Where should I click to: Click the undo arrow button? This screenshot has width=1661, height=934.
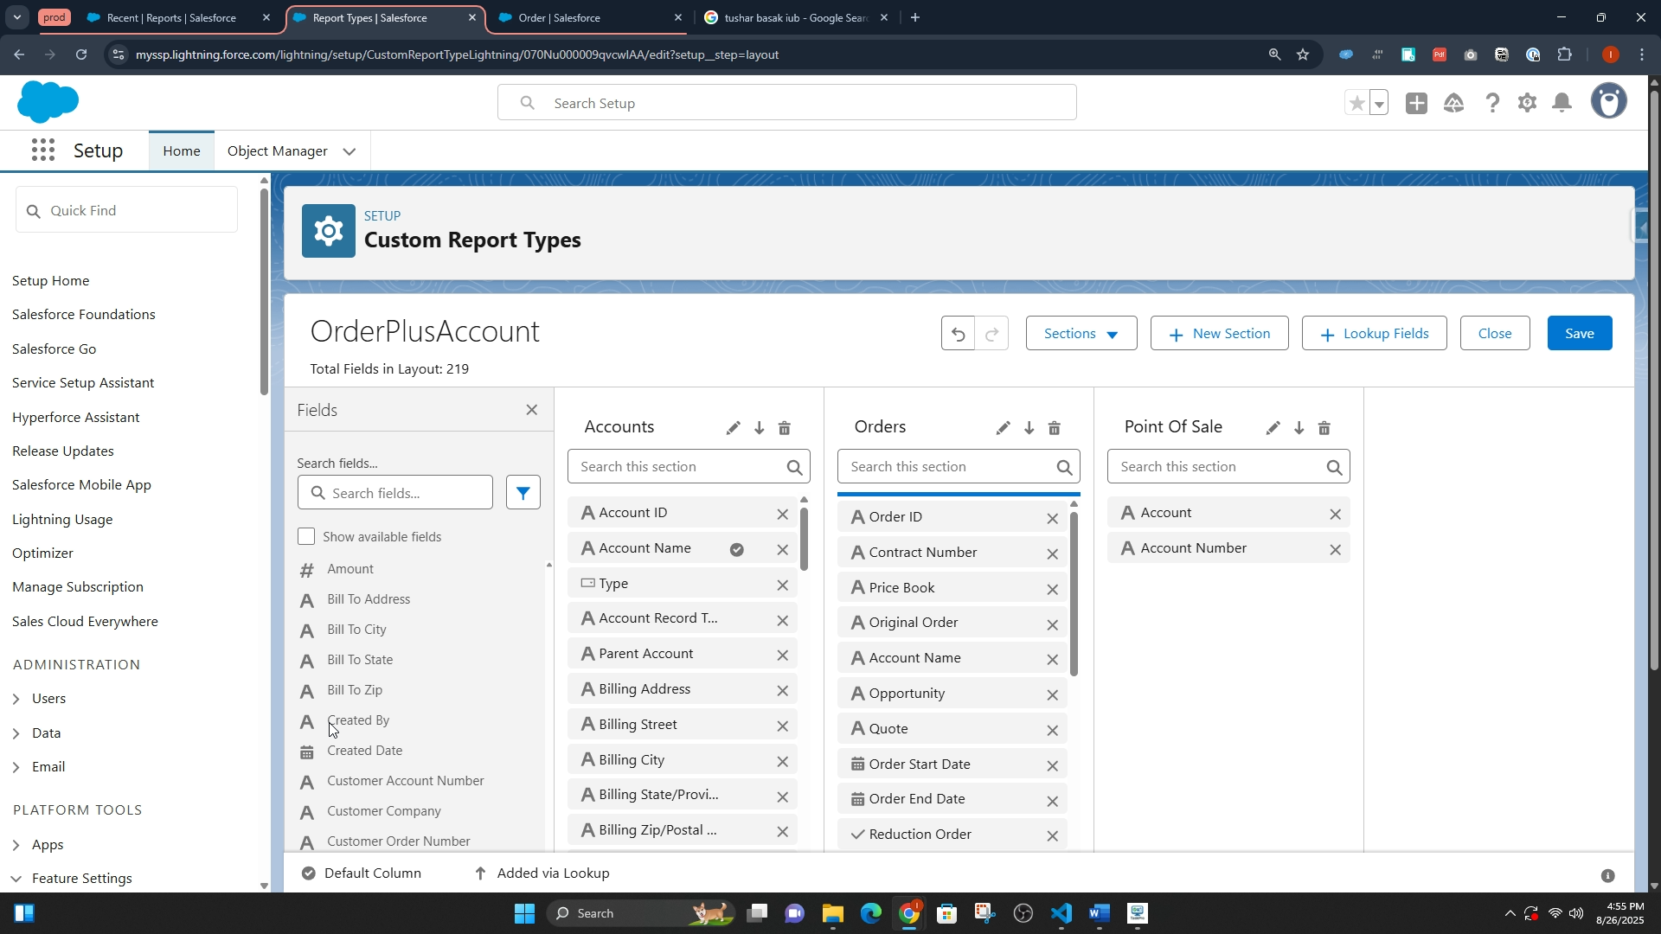pos(958,334)
